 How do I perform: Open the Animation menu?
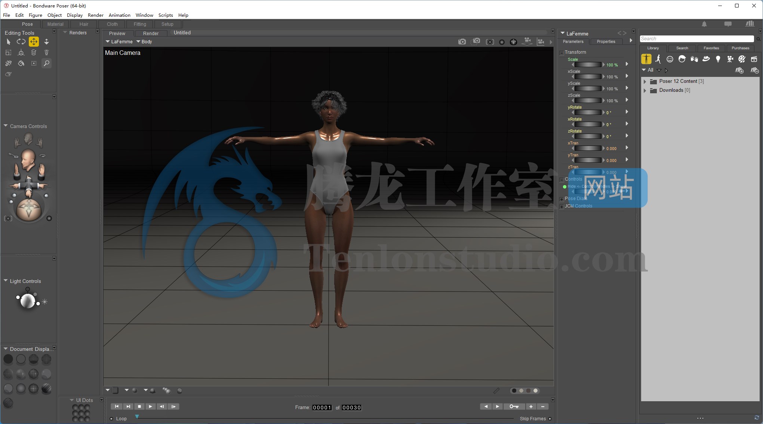point(119,15)
